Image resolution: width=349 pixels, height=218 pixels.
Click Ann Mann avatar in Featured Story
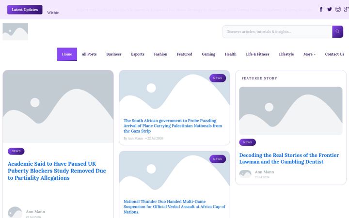click(245, 174)
